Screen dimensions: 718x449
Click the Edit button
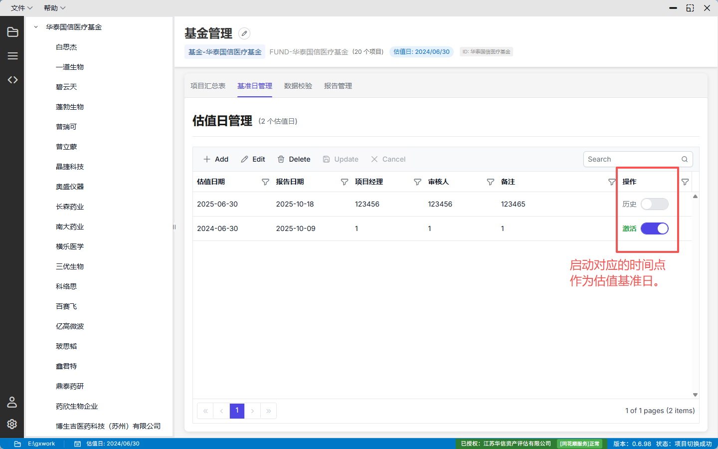pyautogui.click(x=253, y=159)
